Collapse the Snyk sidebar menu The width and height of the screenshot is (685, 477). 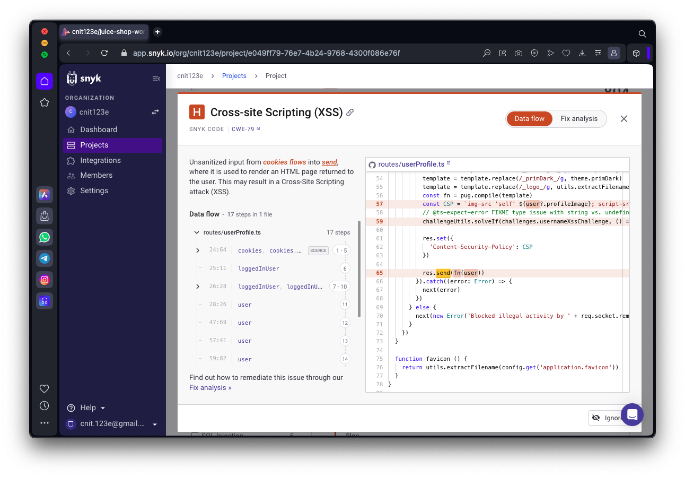(156, 79)
